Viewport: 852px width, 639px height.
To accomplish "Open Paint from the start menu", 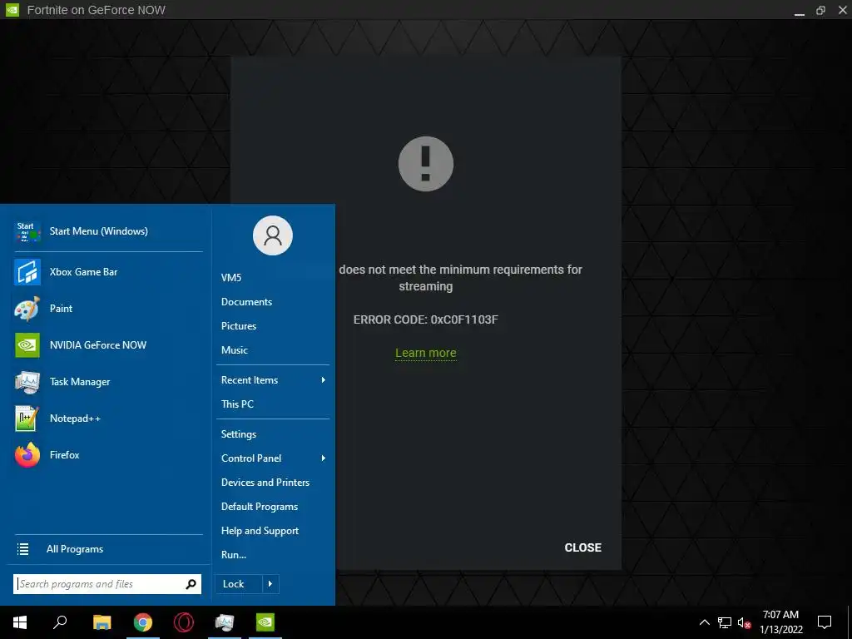I will tap(108, 309).
